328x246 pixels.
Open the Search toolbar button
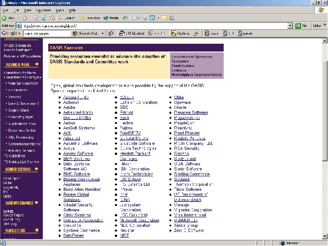[67, 18]
